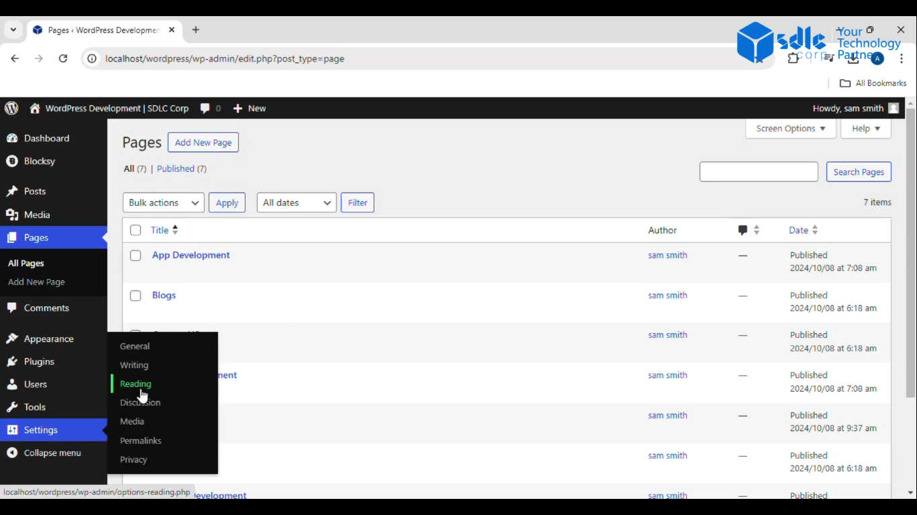Select Media in Settings flyout

132,421
